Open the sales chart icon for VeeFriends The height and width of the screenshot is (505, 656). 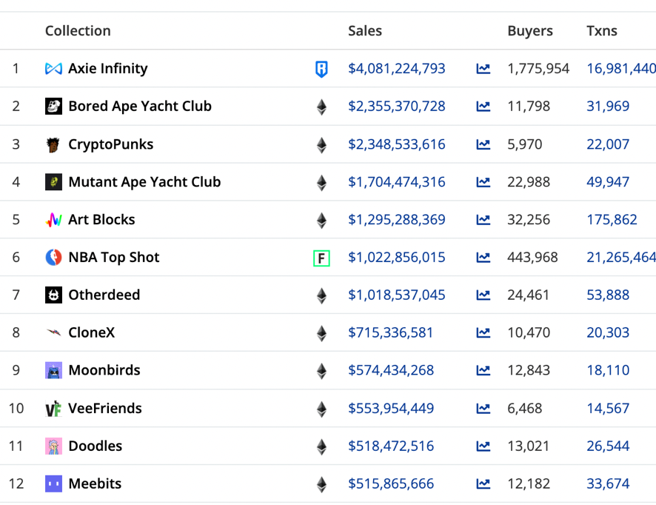coord(483,409)
